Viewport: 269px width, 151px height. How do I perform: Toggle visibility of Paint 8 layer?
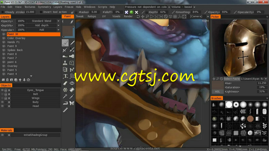(x=4, y=54)
